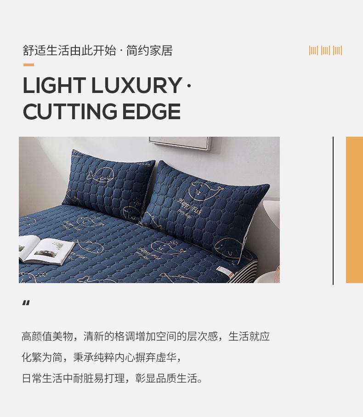Click the picture frame on the wall
Viewport: 363px width, 417px height.
pyautogui.click(x=180, y=143)
